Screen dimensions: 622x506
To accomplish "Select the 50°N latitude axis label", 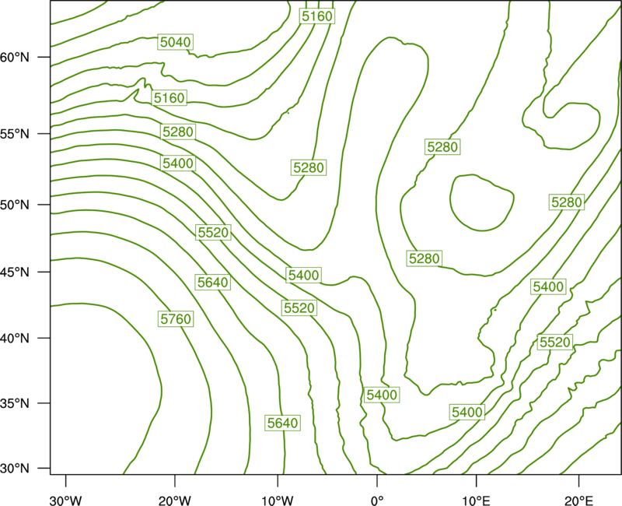I will click(x=15, y=205).
